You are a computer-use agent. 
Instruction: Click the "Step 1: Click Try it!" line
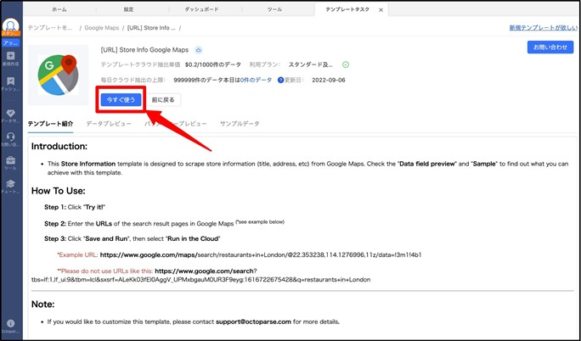75,207
